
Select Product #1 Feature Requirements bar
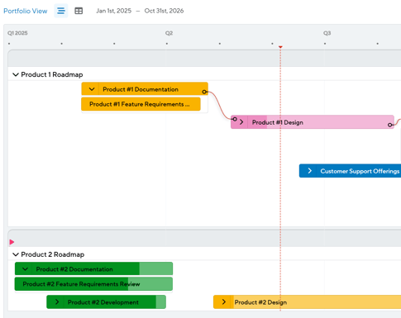(141, 104)
